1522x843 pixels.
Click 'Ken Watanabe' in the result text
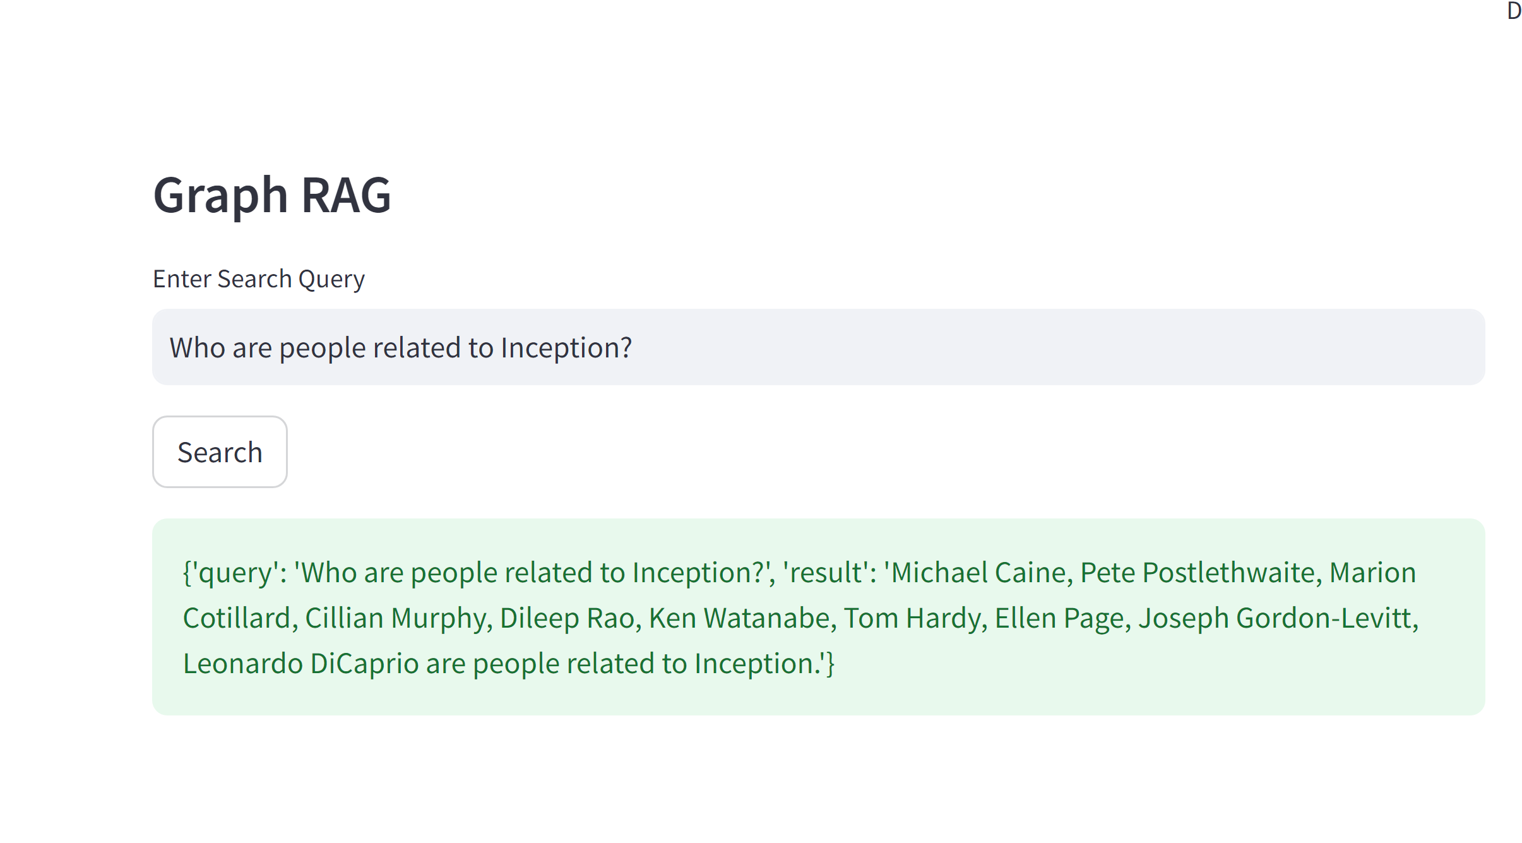click(x=739, y=618)
